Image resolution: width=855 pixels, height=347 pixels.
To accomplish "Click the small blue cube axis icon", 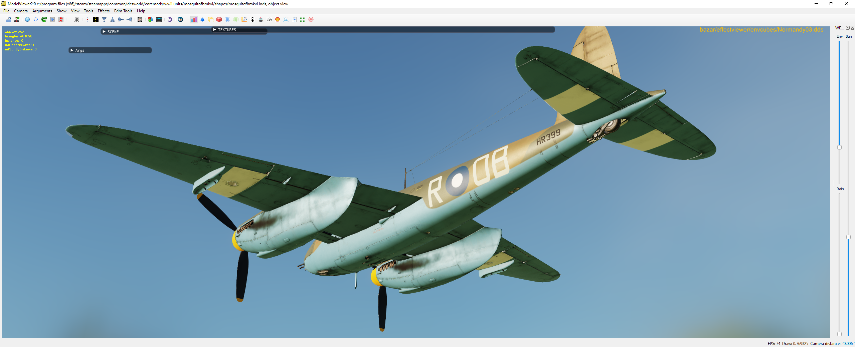I will tap(202, 19).
